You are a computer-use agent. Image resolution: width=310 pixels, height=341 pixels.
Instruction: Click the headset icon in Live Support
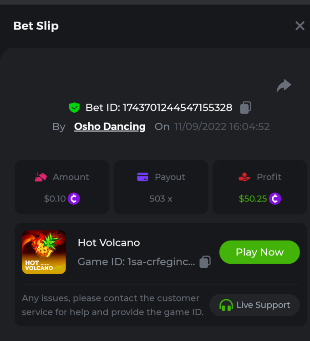tap(226, 305)
